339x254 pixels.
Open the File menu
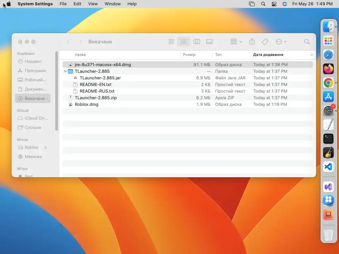click(x=63, y=4)
